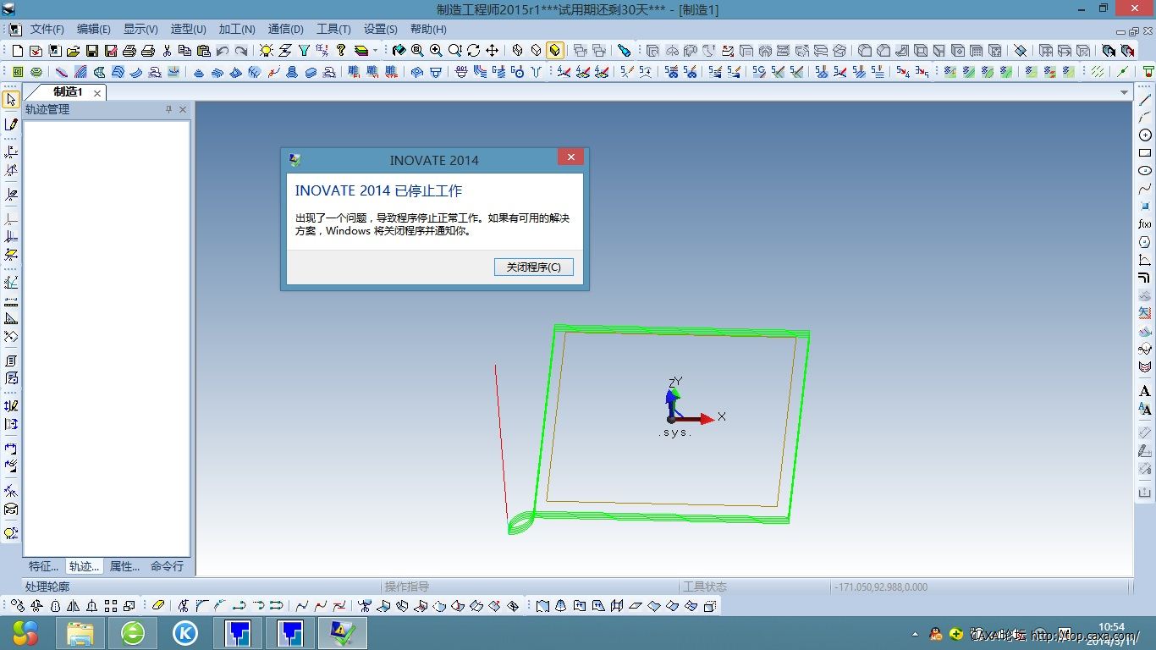Click the pan view four-arrow icon
This screenshot has height=650, width=1156.
pyautogui.click(x=492, y=51)
